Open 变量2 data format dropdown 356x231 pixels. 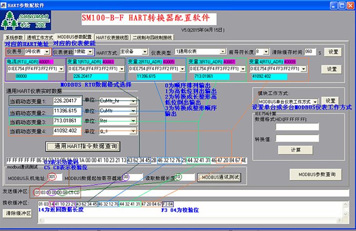point(182,69)
